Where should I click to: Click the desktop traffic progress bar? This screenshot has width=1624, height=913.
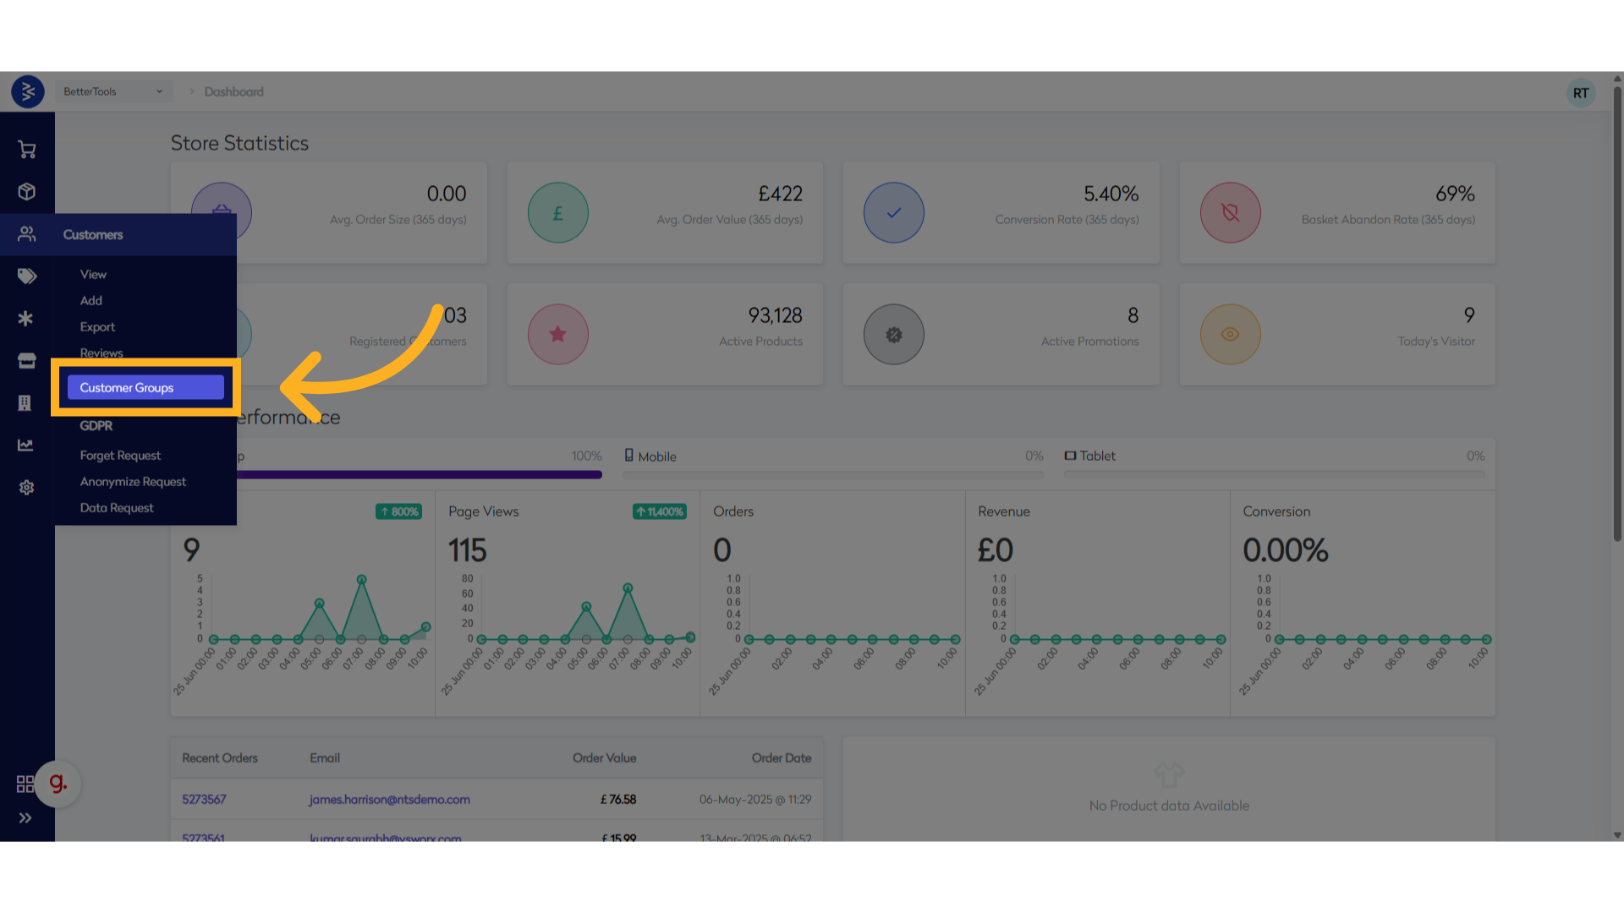[x=419, y=475]
